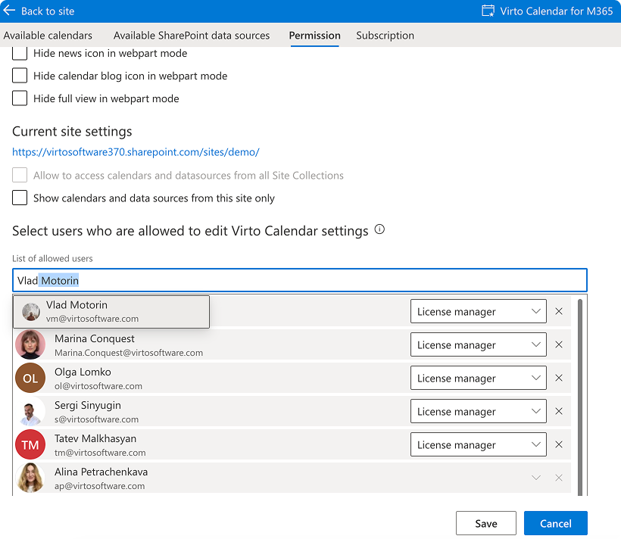The height and width of the screenshot is (539, 621).
Task: Click the TM avatar for Tatev Malkhasyan
Action: [x=30, y=444]
